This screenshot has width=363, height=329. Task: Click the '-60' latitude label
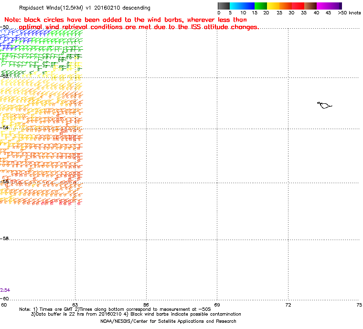[x=4, y=298]
